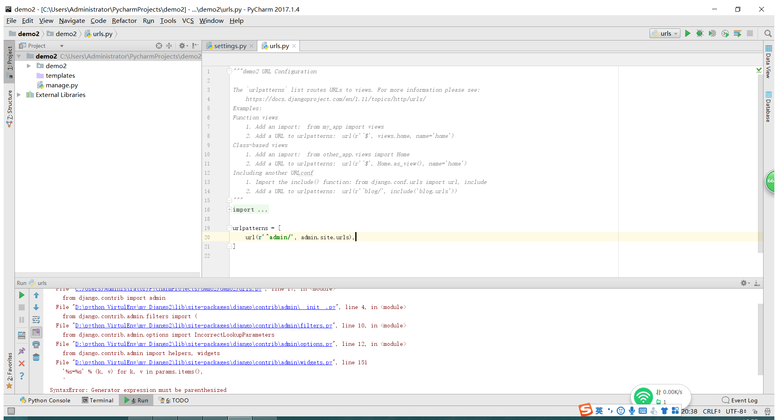Expand the folded import block
Viewport: 778px width, 420px height.
229,210
